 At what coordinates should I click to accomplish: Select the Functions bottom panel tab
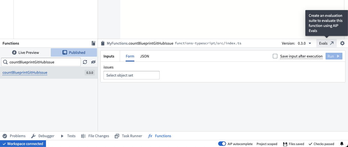(160, 136)
